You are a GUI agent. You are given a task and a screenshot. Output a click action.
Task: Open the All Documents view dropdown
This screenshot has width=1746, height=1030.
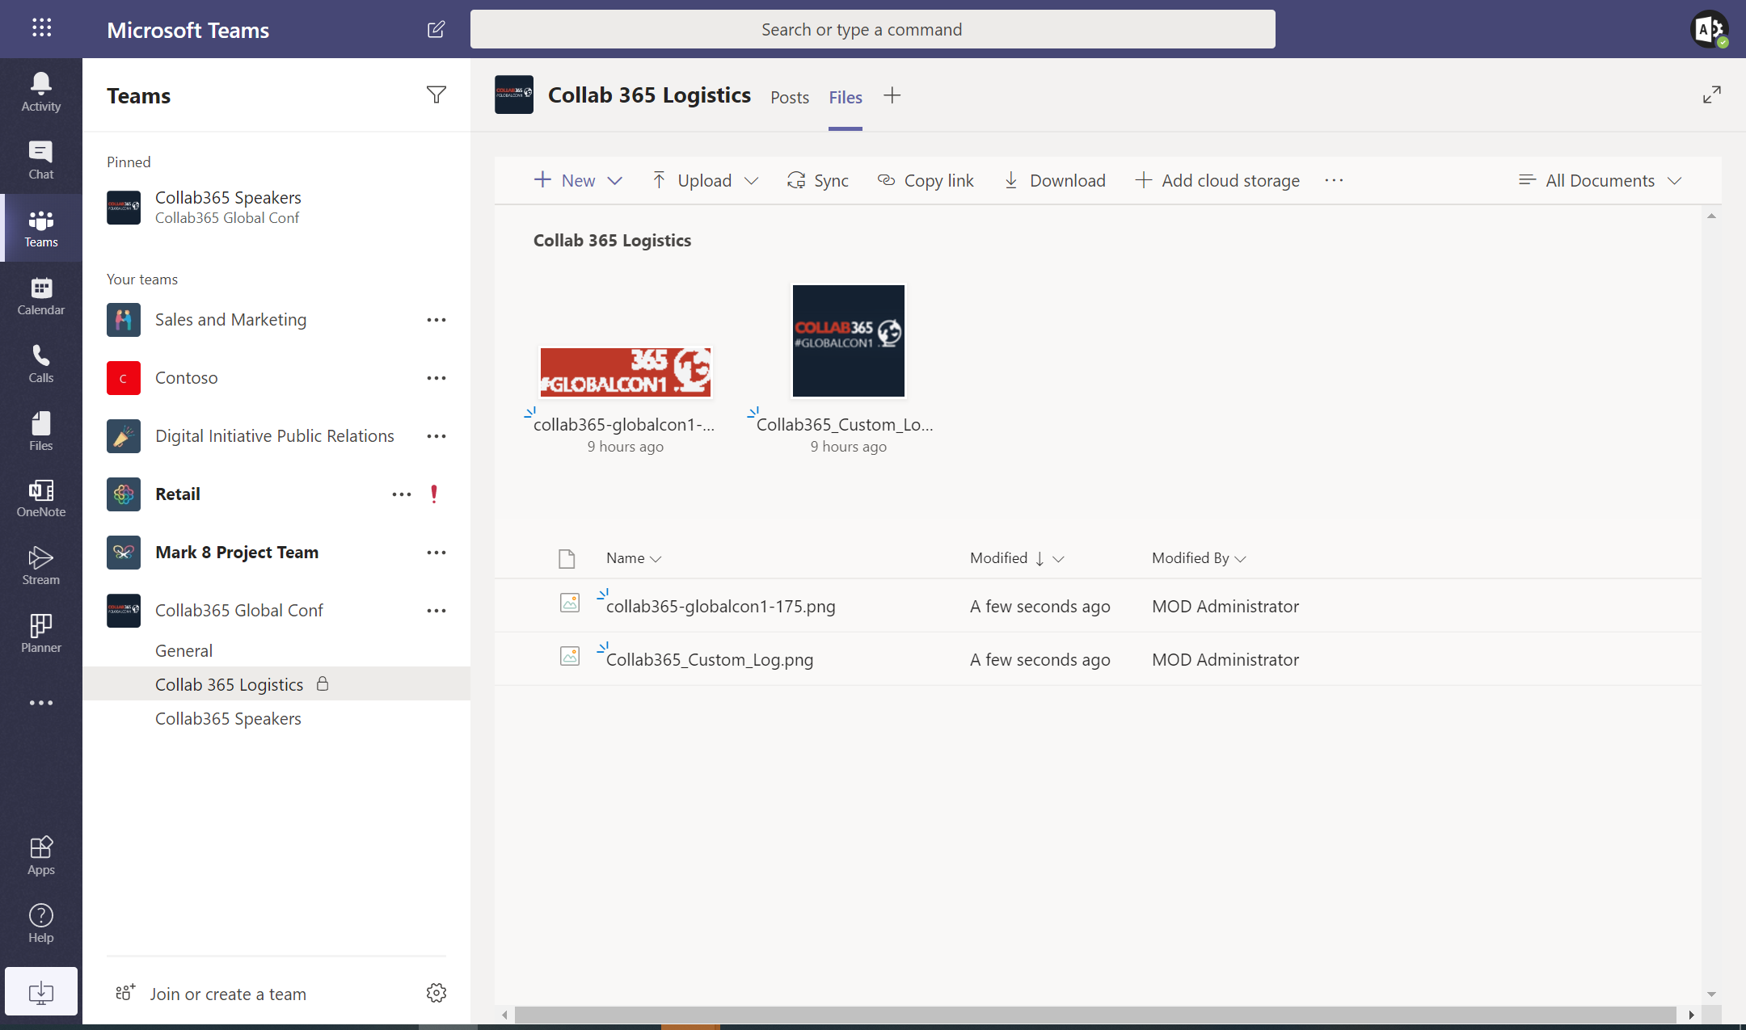[x=1600, y=180]
